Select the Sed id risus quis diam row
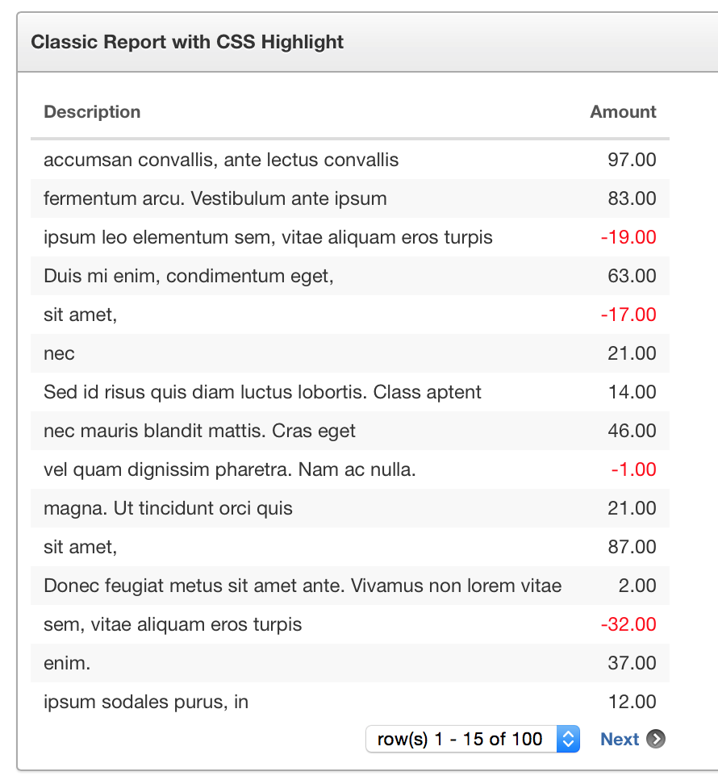This screenshot has height=784, width=718. pyautogui.click(x=350, y=392)
